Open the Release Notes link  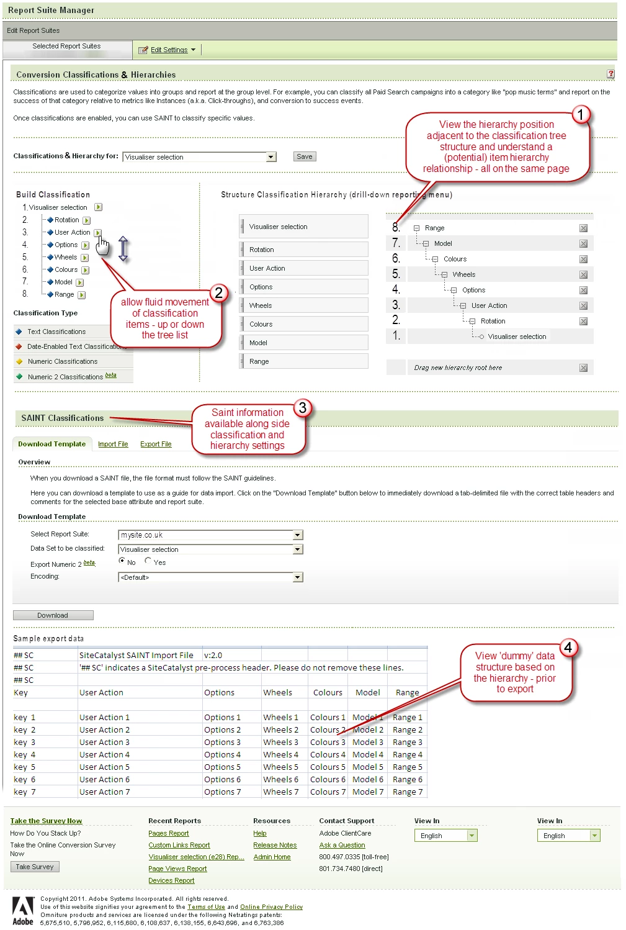(x=275, y=846)
